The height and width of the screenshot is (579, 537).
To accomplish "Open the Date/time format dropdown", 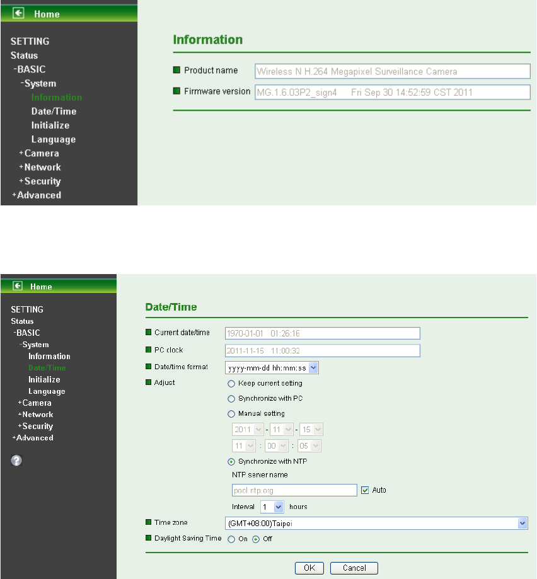I will (x=272, y=368).
